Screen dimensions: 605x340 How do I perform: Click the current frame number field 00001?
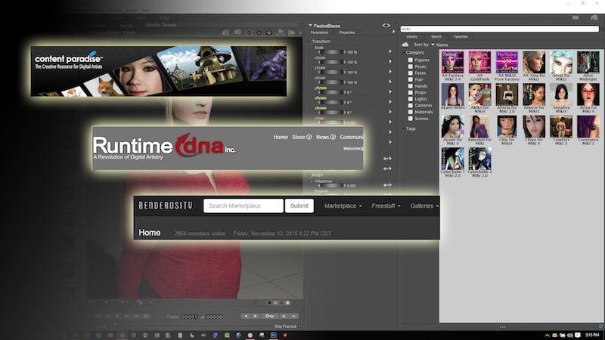pyautogui.click(x=190, y=317)
